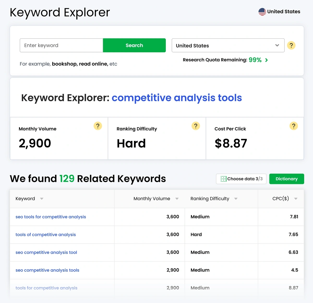Expand the United States country dropdown
This screenshot has height=303, width=313.
pos(228,45)
